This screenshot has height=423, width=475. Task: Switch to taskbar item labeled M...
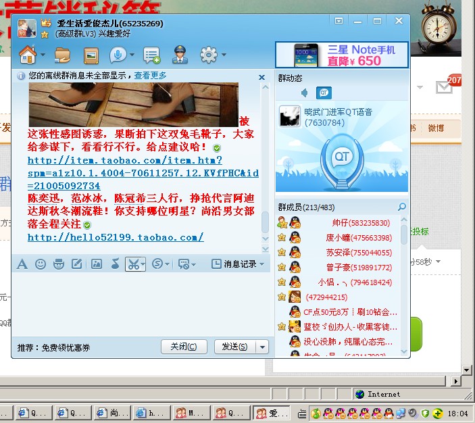191,413
